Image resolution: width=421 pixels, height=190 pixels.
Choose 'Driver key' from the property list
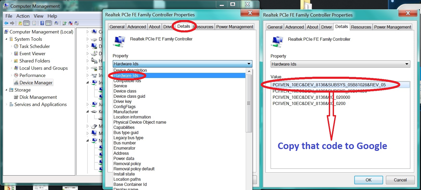pyautogui.click(x=179, y=101)
